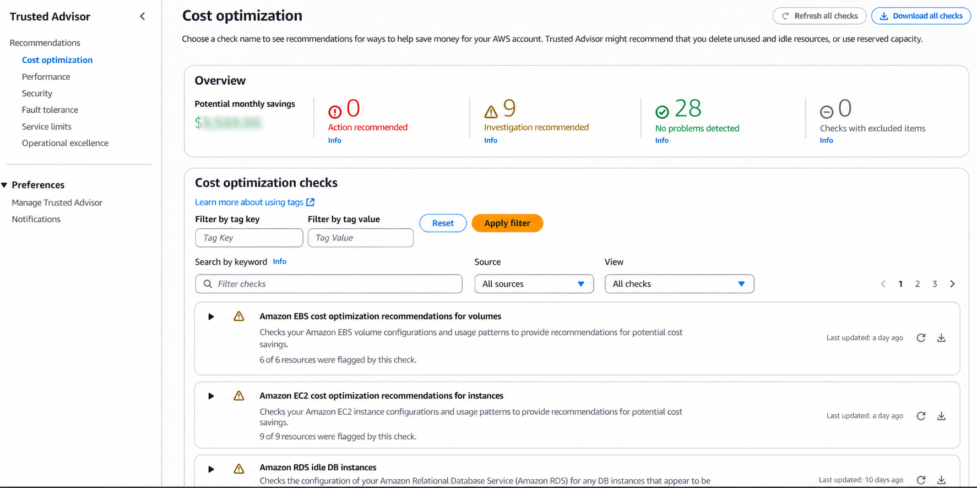Image resolution: width=977 pixels, height=488 pixels.
Task: Open the Performance recommendations
Action: 46,77
